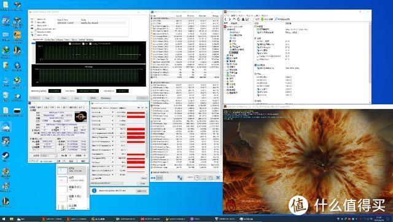
Task: Switch to Voltages tab in stability test
Action: tap(60, 39)
